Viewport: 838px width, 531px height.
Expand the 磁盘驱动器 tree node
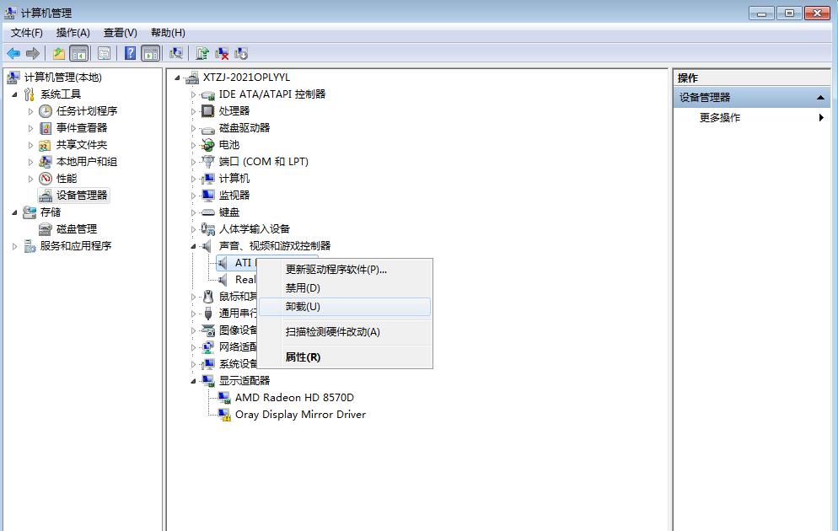191,127
